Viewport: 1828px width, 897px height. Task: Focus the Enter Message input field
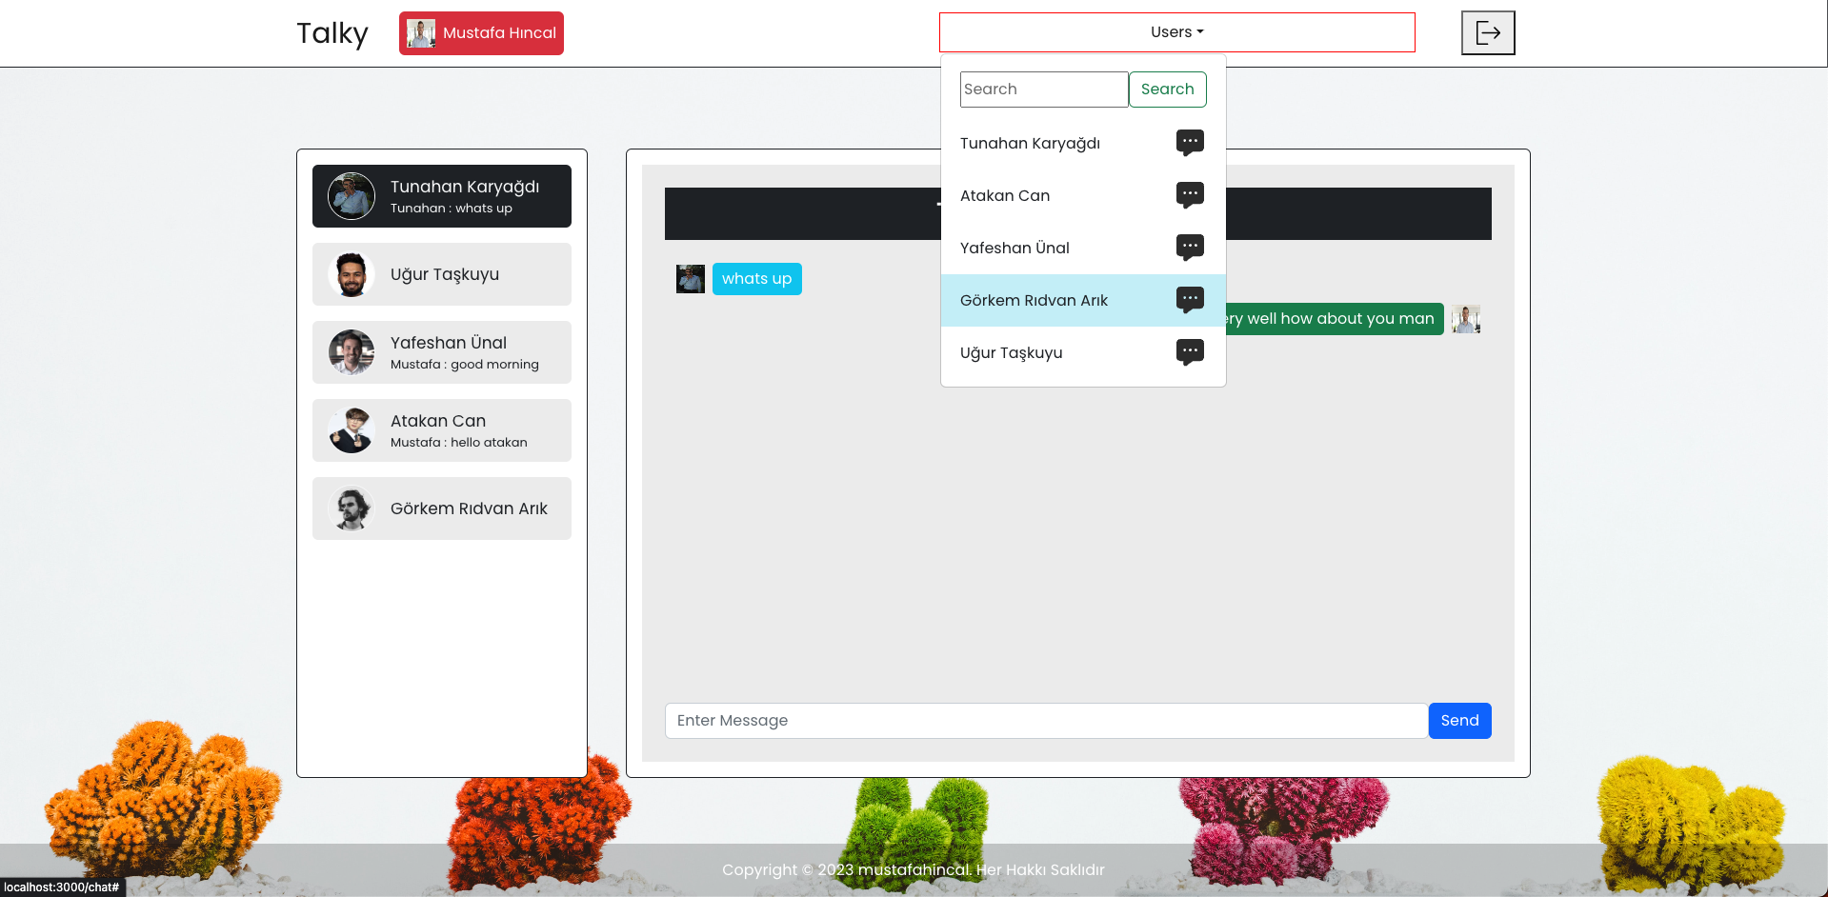coord(1046,721)
